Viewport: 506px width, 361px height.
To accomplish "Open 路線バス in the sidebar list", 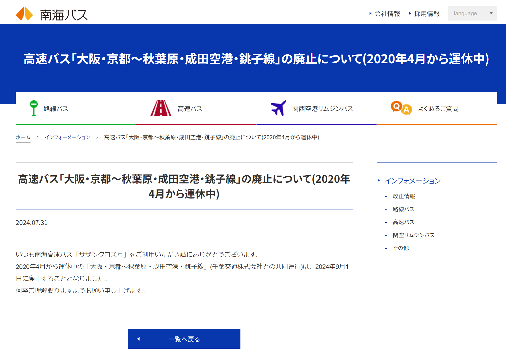I will 403,209.
